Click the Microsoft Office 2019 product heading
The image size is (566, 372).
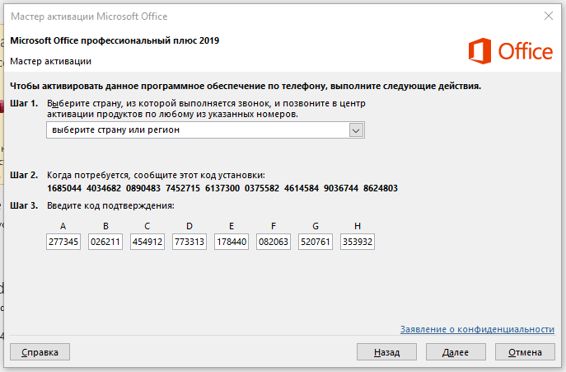pyautogui.click(x=115, y=40)
